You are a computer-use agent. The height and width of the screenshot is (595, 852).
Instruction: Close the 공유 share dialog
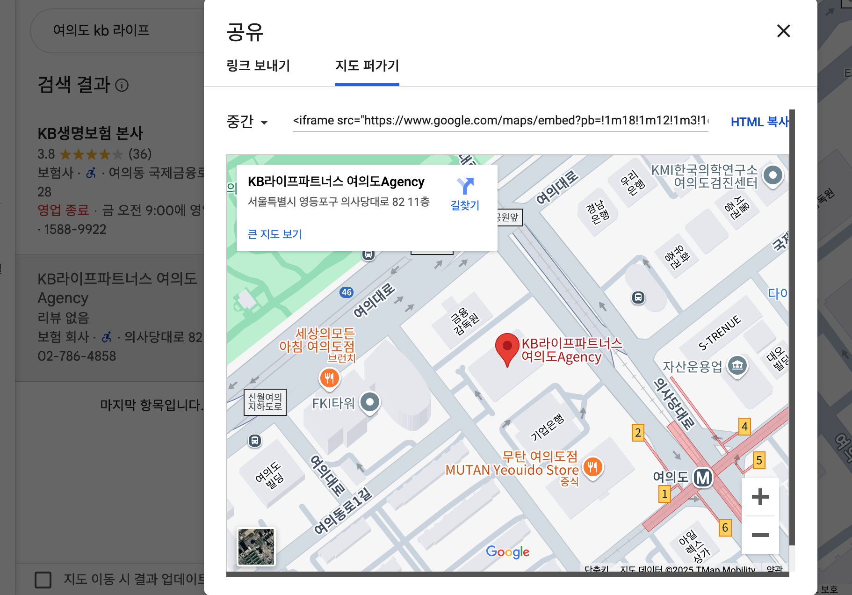(783, 31)
